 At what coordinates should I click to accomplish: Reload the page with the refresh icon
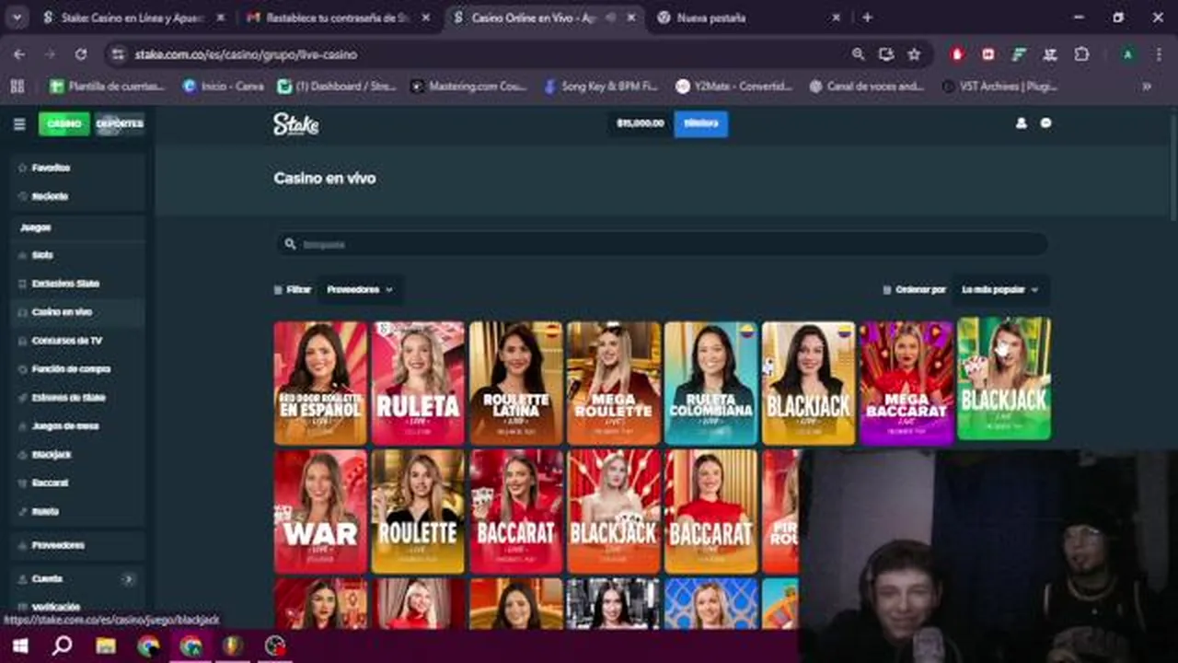81,54
